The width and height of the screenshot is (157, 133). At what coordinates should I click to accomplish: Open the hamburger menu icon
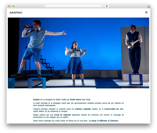pyautogui.click(x=146, y=12)
